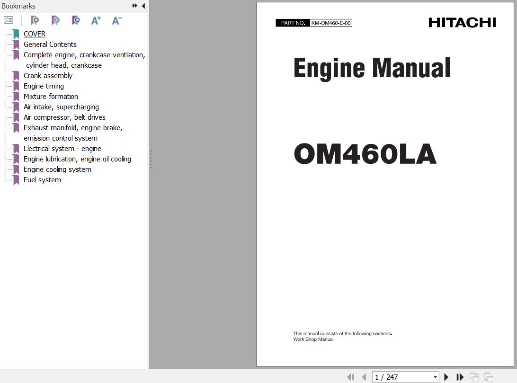
Task: Collapse the Bookmarks panel with left arrow
Action: (x=143, y=6)
